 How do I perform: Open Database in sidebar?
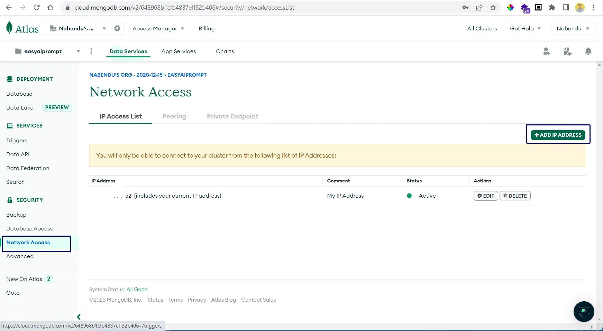point(19,94)
